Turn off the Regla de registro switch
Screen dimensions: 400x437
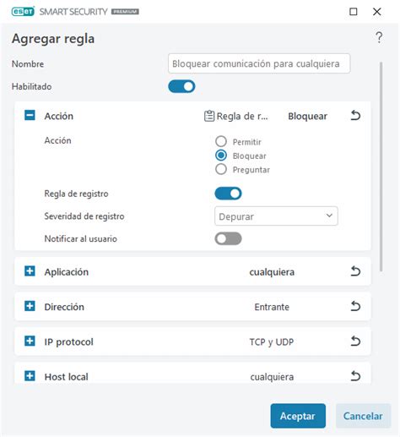click(228, 194)
